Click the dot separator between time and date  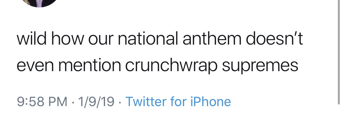pos(73,102)
